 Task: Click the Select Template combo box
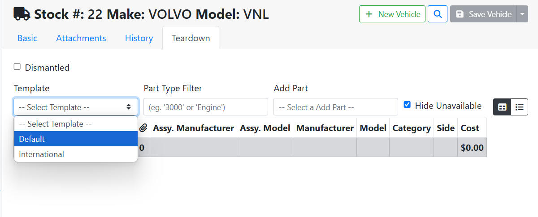pos(76,107)
